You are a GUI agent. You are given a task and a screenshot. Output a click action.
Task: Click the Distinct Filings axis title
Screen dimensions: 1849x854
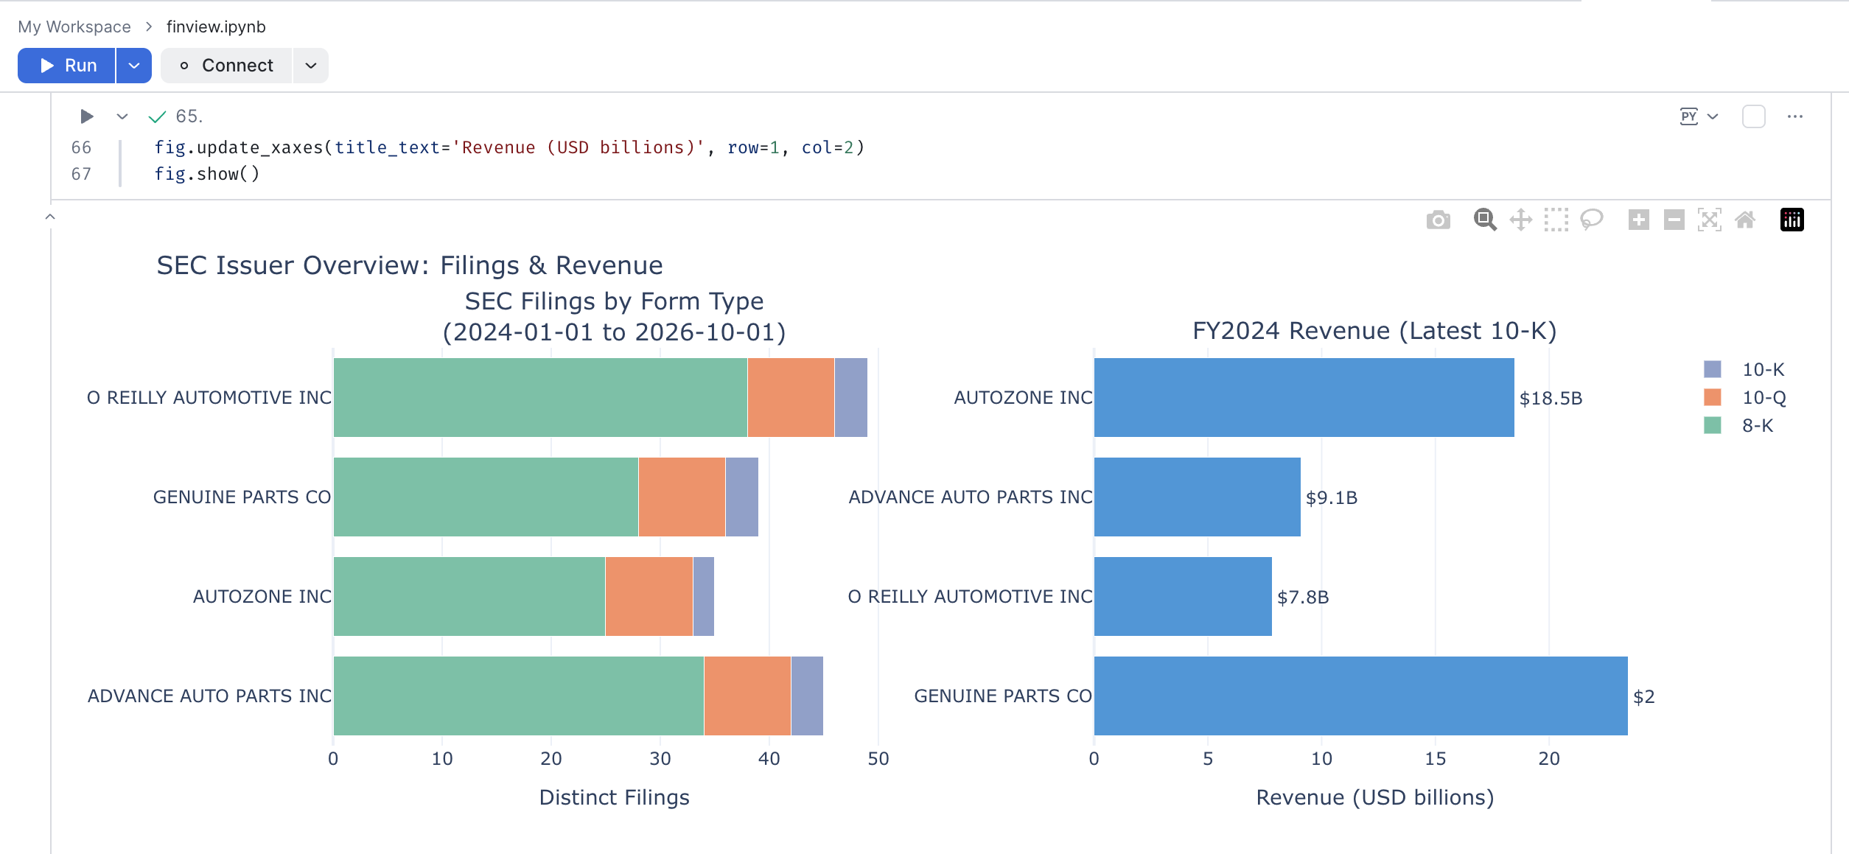(614, 797)
